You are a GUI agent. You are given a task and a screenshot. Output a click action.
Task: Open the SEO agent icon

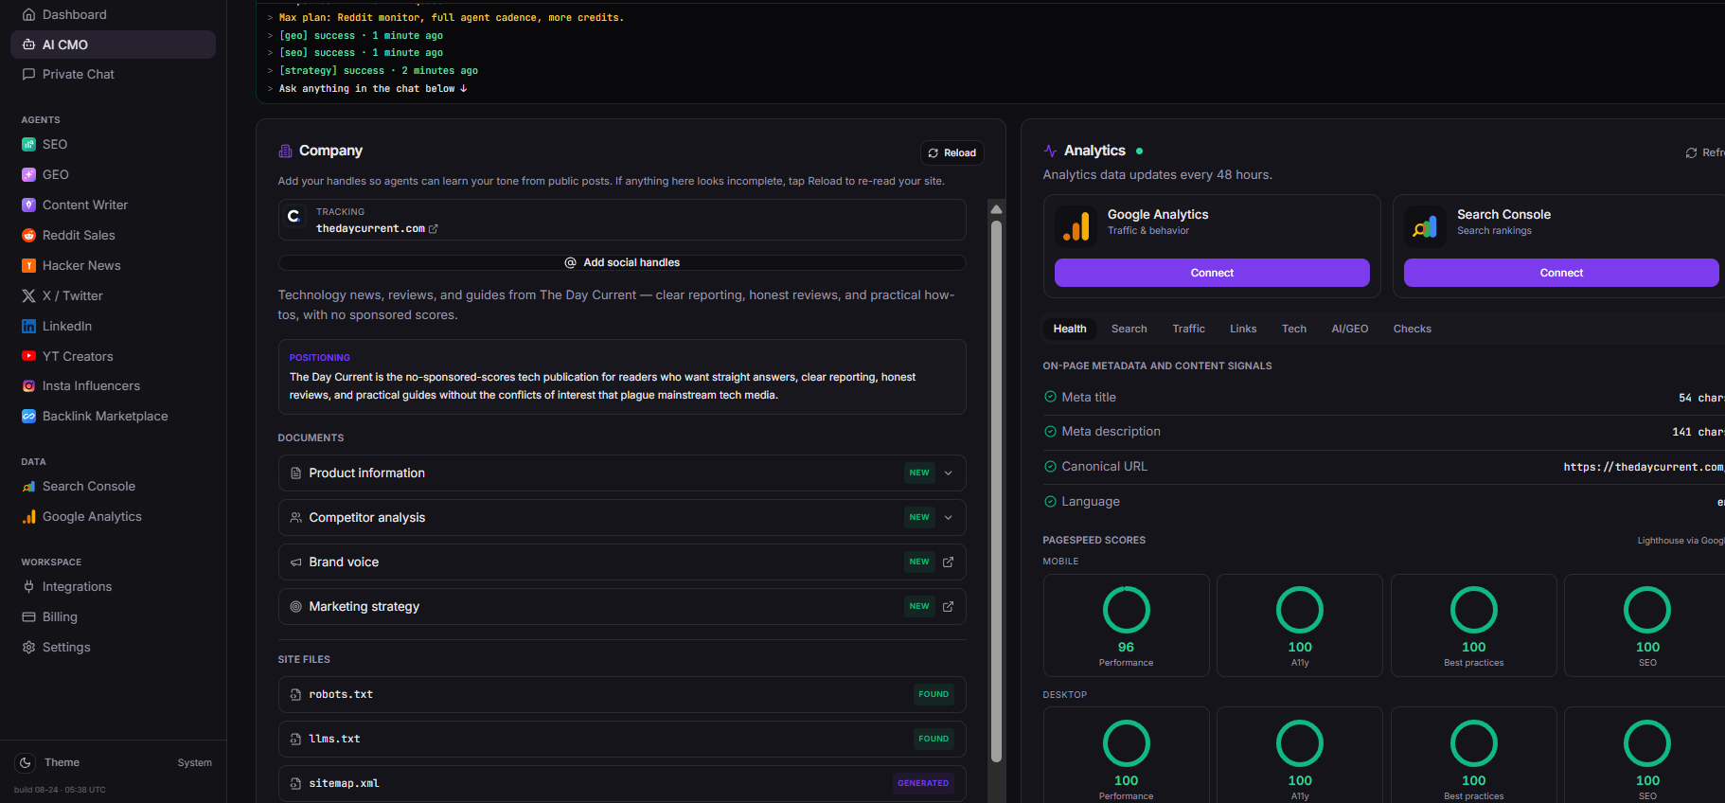point(28,144)
